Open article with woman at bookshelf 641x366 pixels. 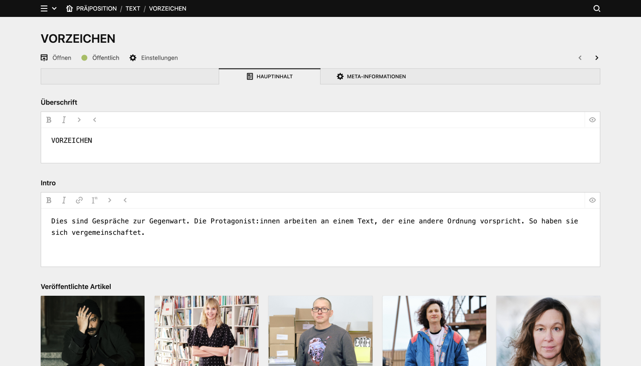(206, 331)
